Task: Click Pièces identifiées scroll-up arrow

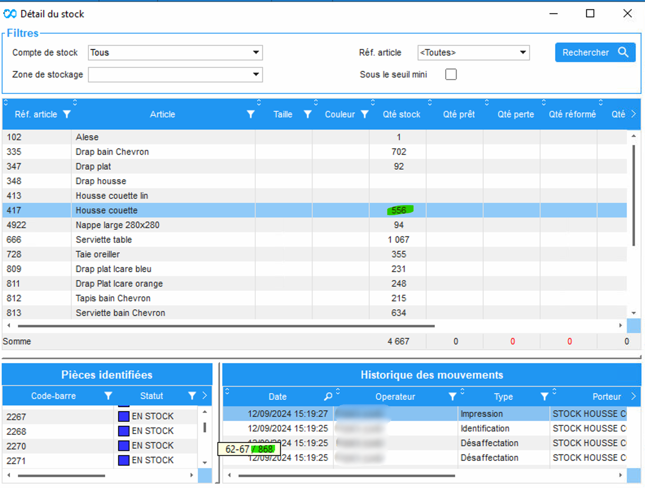Action: (205, 412)
